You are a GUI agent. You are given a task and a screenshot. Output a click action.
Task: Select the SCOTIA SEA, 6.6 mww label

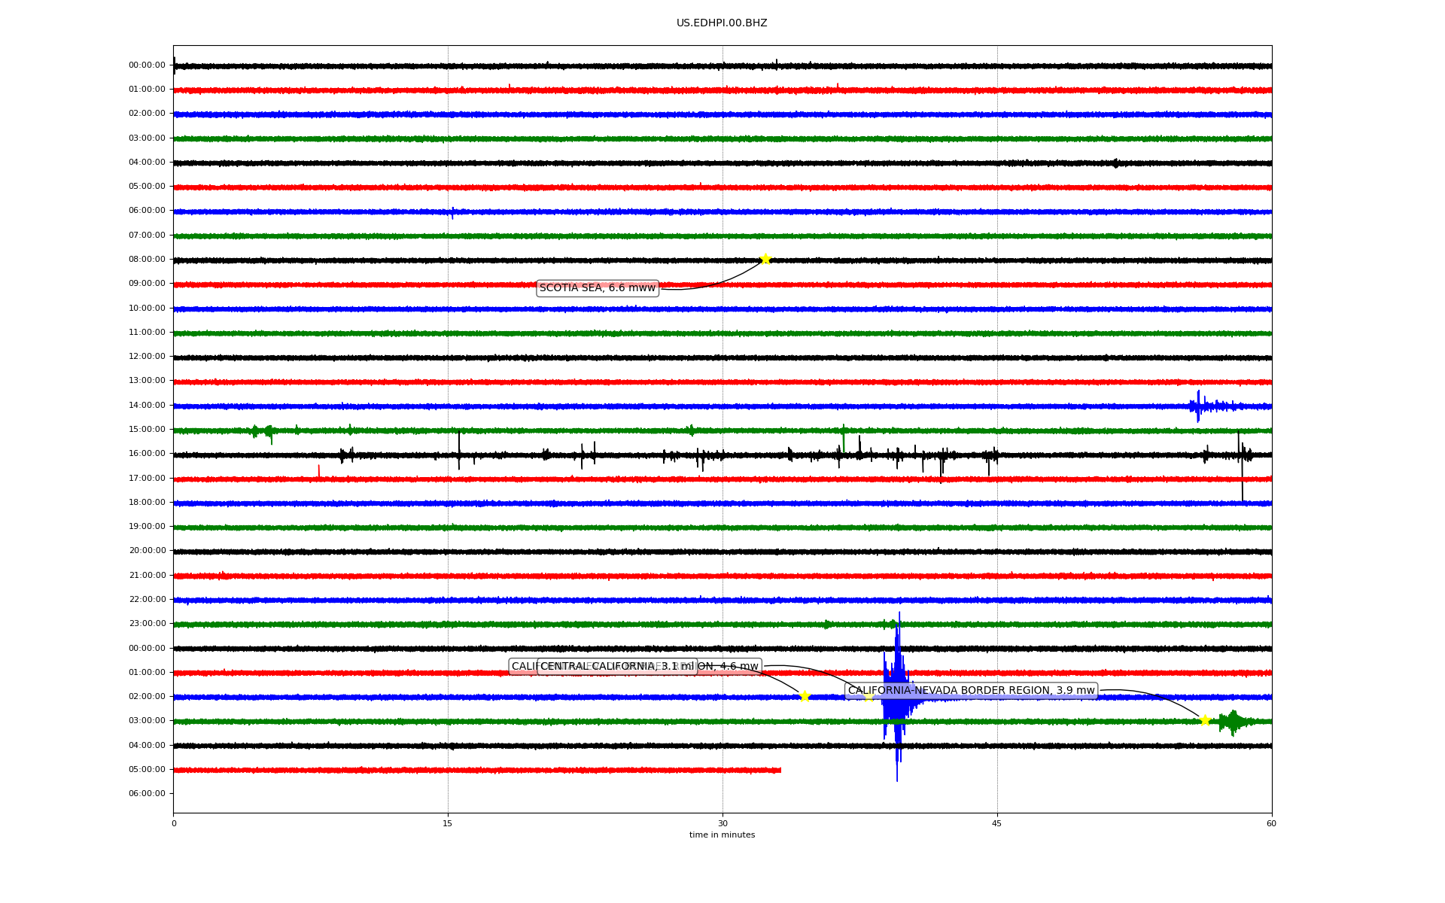point(598,288)
